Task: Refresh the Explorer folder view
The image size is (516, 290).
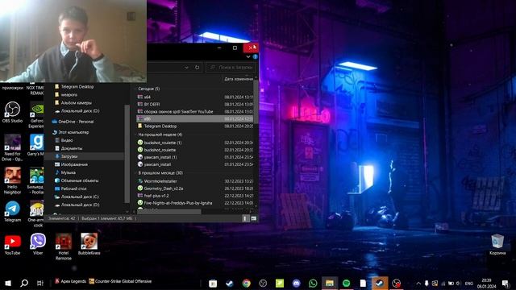Action: (197, 68)
